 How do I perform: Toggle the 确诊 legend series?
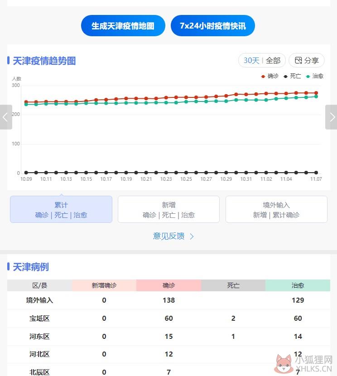(270, 76)
